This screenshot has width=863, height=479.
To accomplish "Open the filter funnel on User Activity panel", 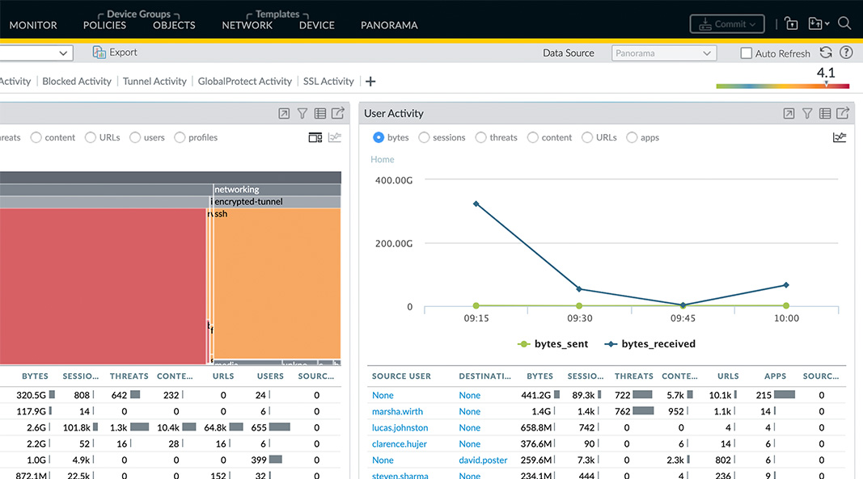I will (807, 113).
